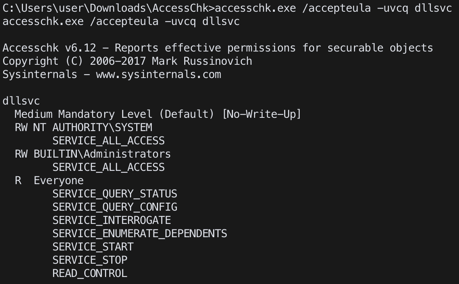Click the Medium Mandatory Level text

pyautogui.click(x=84, y=114)
